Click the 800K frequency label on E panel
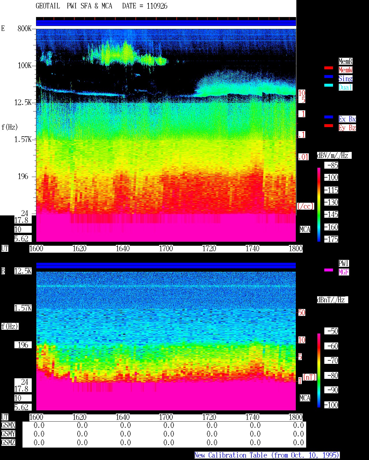The image size is (369, 460). pos(25,29)
